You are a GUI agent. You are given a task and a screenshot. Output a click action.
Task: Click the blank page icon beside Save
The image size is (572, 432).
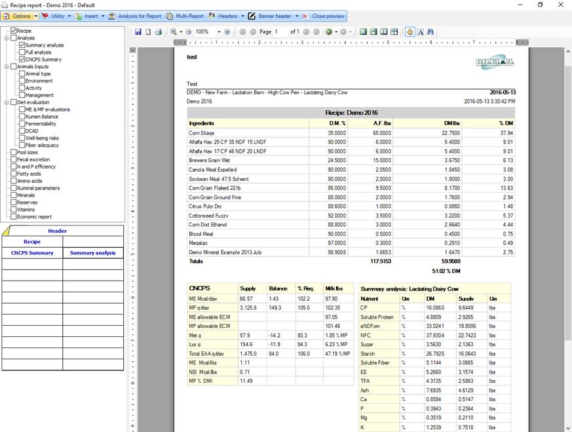click(x=148, y=31)
